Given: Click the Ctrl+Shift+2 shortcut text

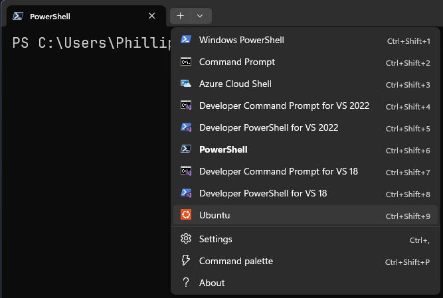Looking at the screenshot, I should (408, 63).
